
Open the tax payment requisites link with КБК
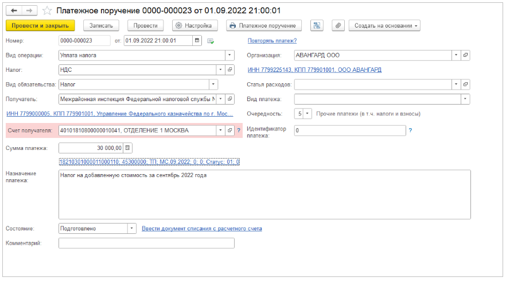149,161
